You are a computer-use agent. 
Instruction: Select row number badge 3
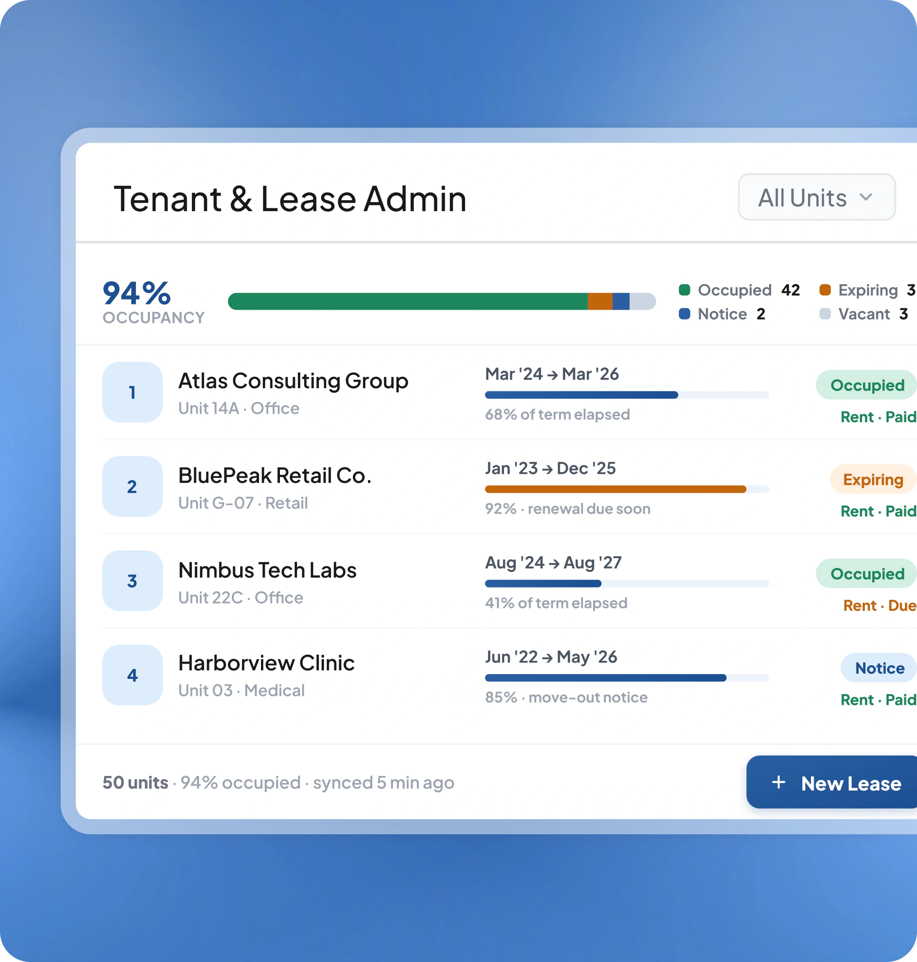click(x=133, y=581)
